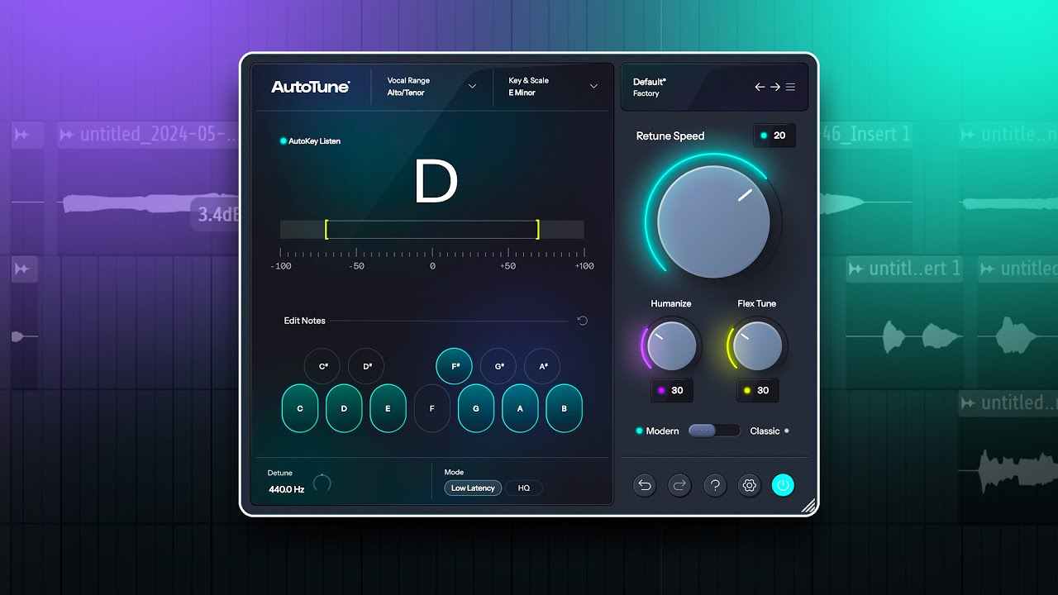Go to the previous preset arrow

click(760, 87)
